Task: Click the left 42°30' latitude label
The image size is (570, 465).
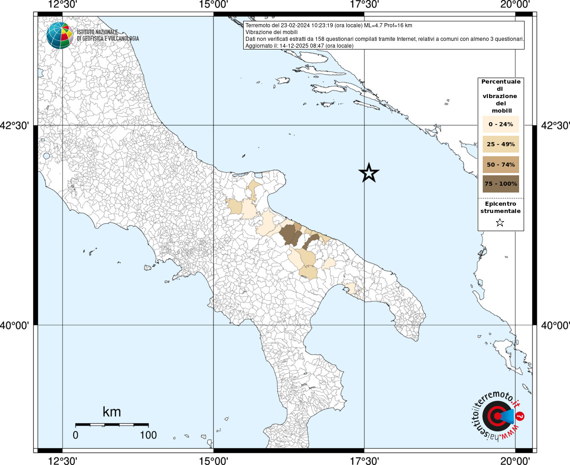Action: [x=14, y=125]
